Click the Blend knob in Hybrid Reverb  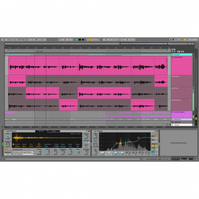(x=39, y=152)
